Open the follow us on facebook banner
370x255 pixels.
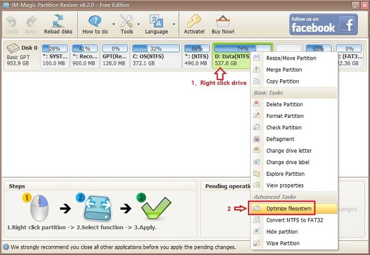tap(323, 24)
